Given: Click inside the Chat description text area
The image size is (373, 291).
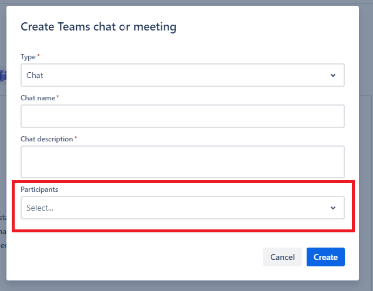Looking at the screenshot, I should (183, 162).
